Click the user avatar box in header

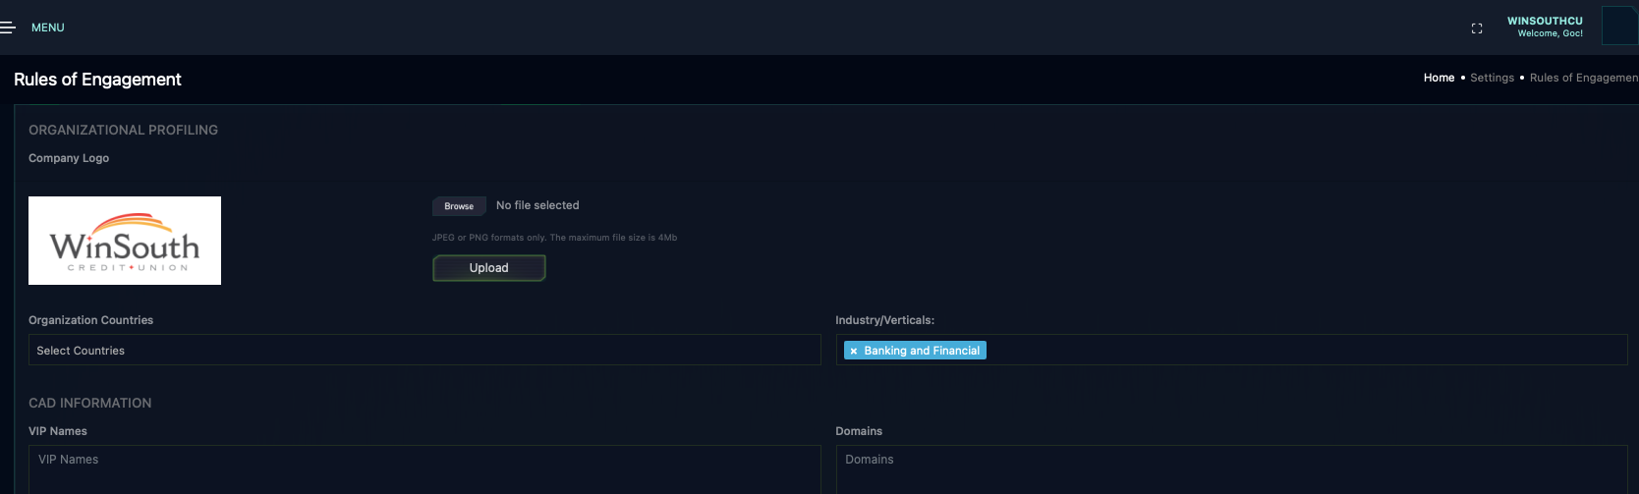[x=1619, y=27]
